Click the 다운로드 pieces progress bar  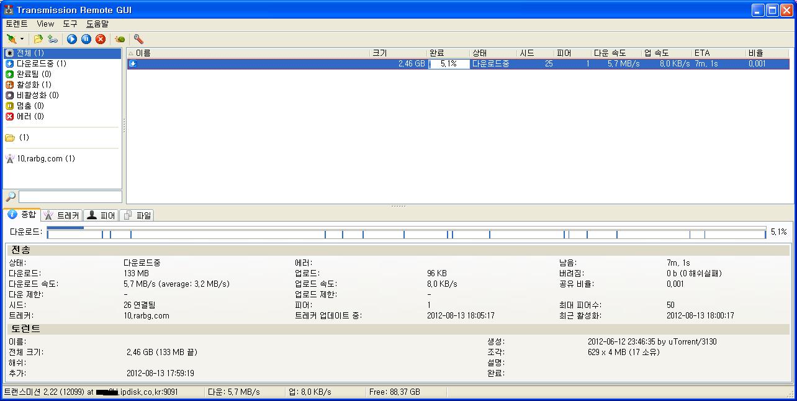coord(407,233)
